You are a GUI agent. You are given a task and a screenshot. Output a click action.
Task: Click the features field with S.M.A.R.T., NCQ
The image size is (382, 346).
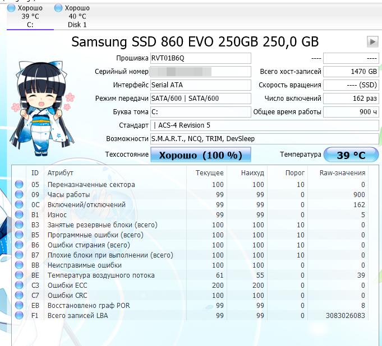click(x=264, y=139)
